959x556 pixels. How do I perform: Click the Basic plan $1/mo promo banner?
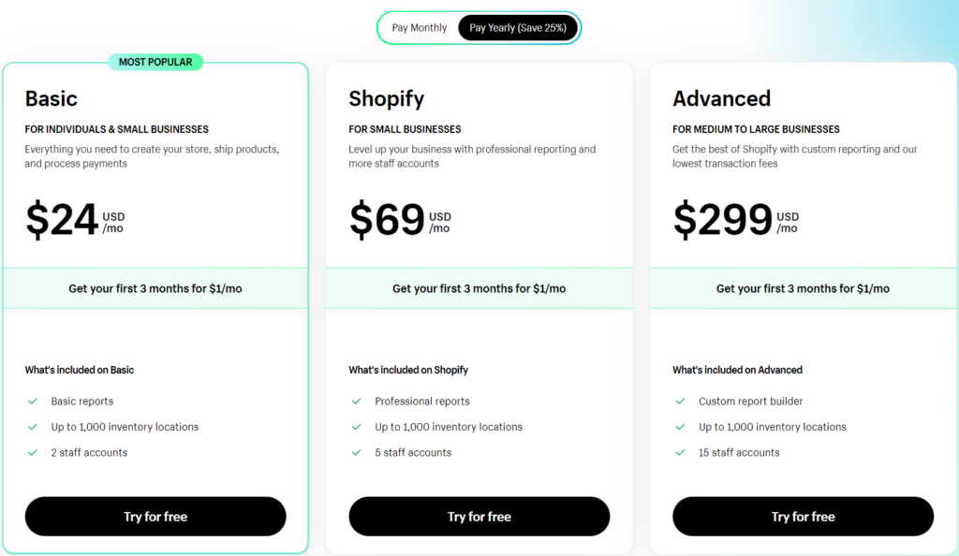[155, 288]
